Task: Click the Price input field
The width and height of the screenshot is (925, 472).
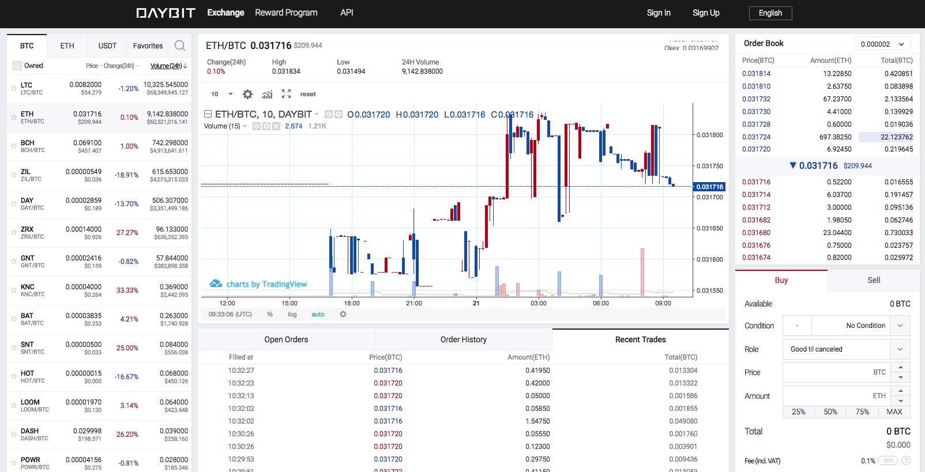Action: 837,372
